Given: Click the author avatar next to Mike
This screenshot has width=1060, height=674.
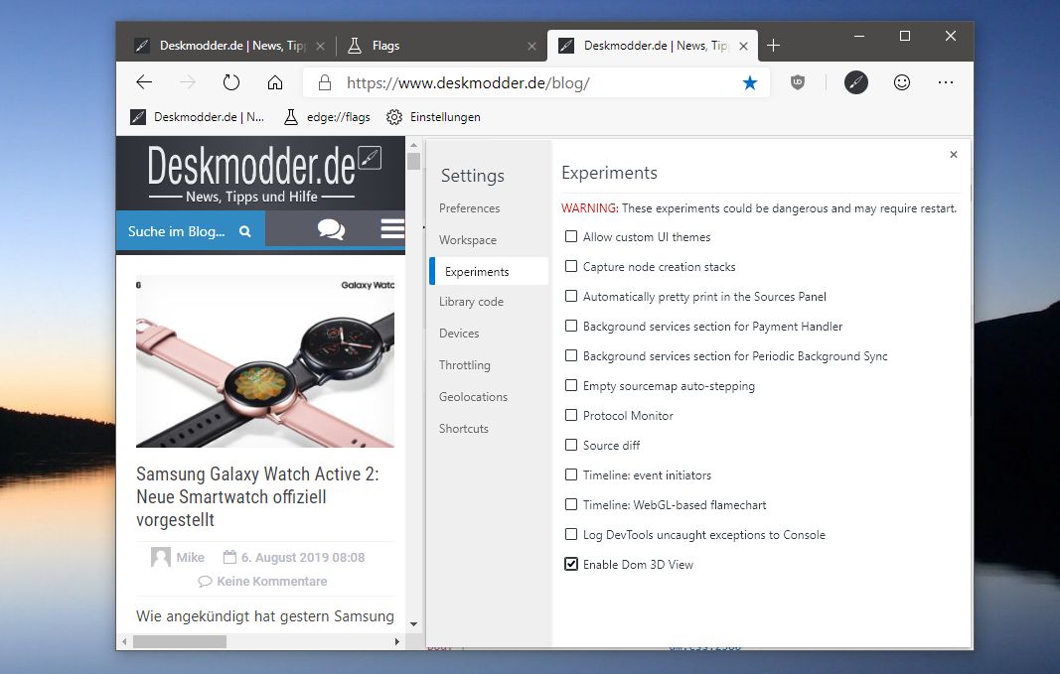Looking at the screenshot, I should point(160,557).
